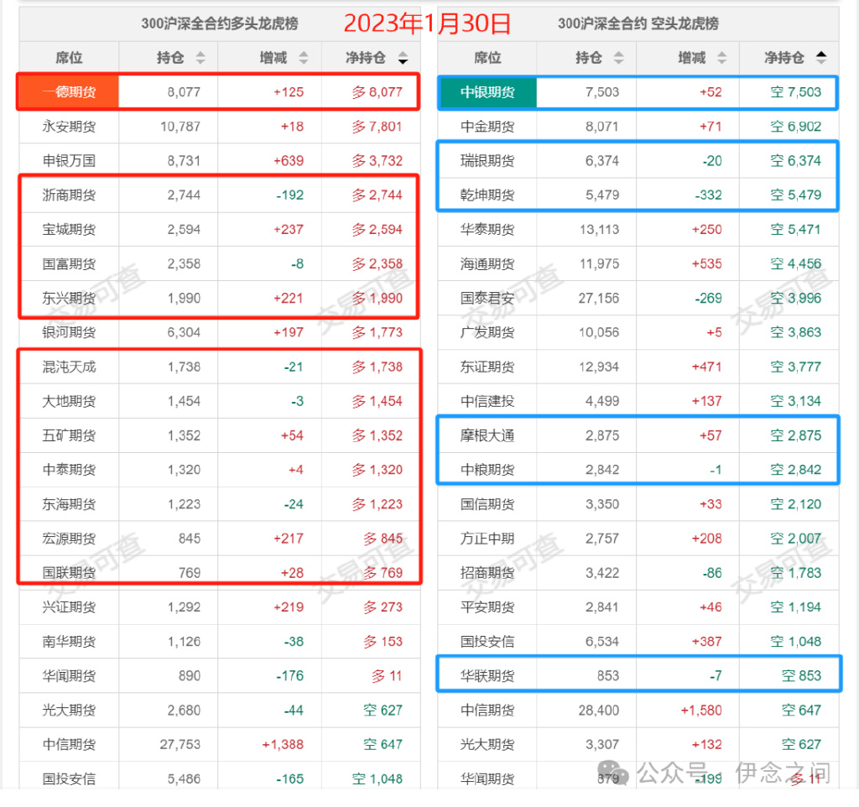Sort short table by 增减 column arrows
This screenshot has height=807, width=859.
pyautogui.click(x=722, y=58)
